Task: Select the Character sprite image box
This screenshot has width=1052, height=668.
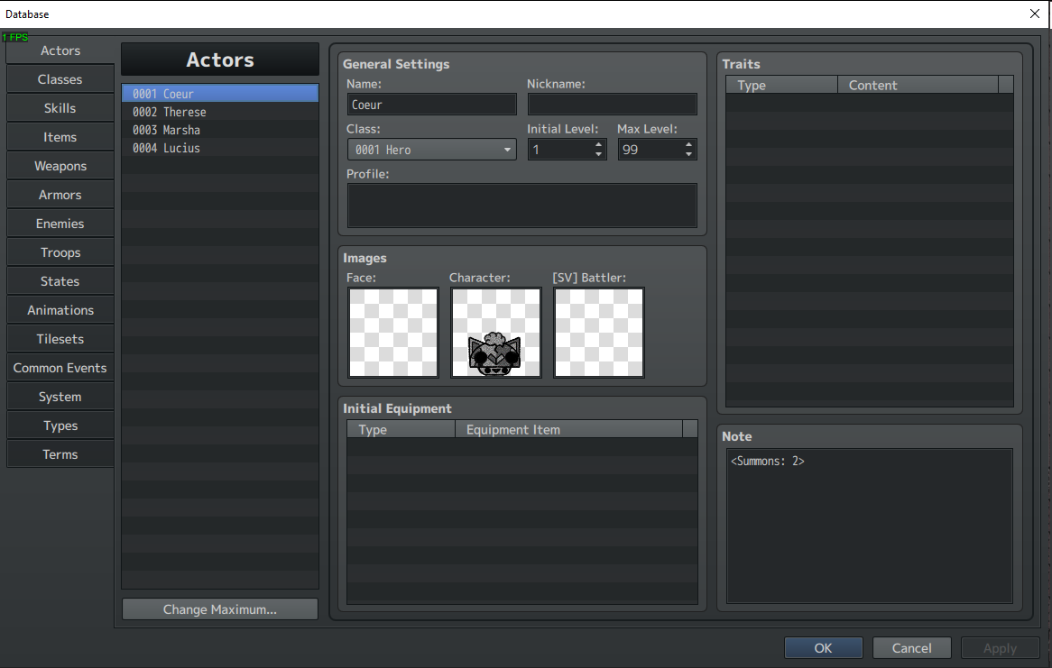Action: point(496,333)
